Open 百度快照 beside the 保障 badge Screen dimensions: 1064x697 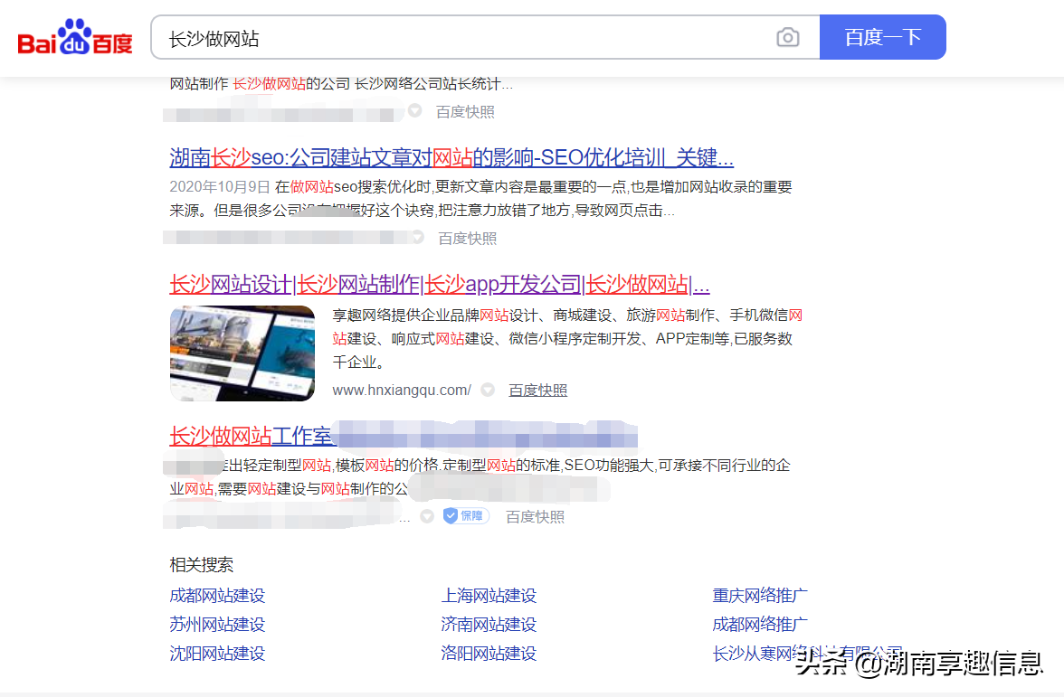[536, 517]
